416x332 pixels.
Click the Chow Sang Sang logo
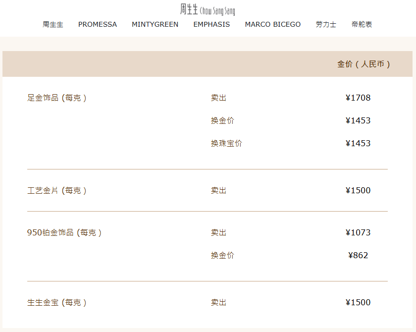208,9
